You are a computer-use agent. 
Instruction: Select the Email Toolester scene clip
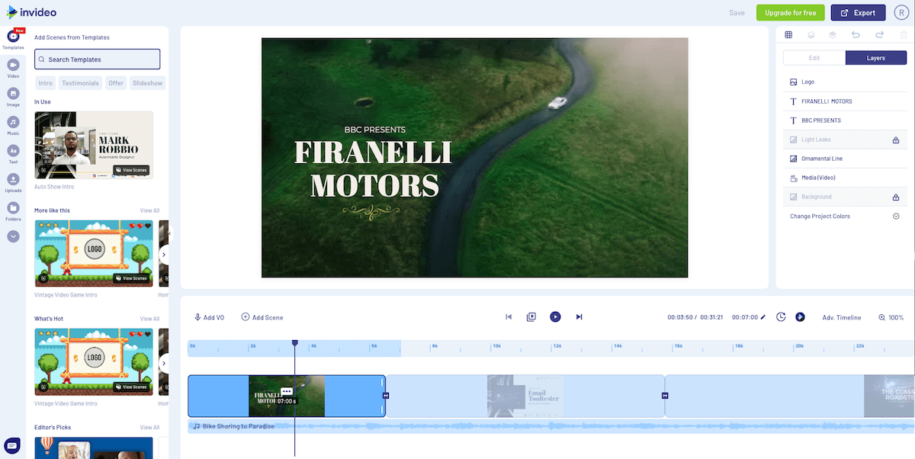(x=525, y=396)
